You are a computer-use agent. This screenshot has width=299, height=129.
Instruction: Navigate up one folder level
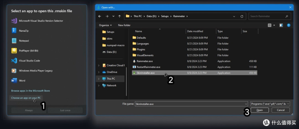coord(120,16)
